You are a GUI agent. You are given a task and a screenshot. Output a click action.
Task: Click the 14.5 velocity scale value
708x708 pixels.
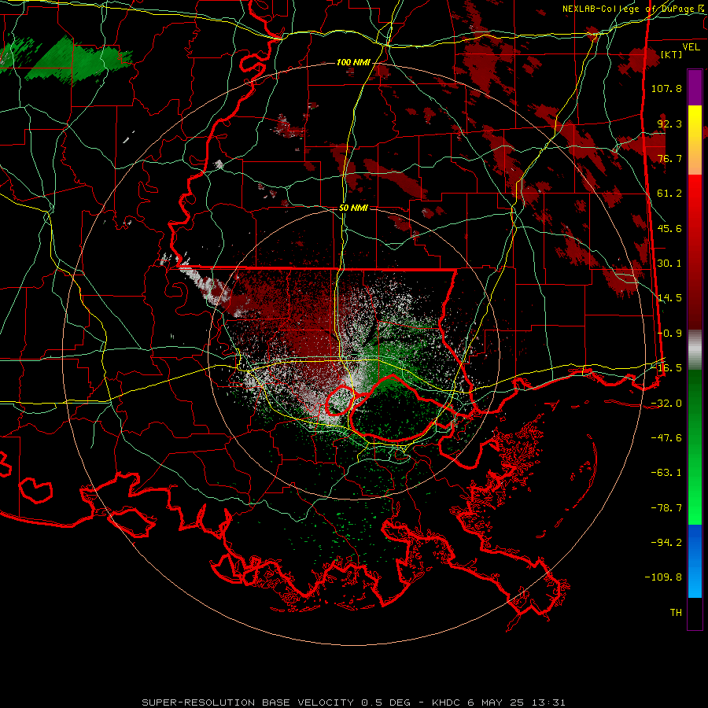click(x=669, y=298)
